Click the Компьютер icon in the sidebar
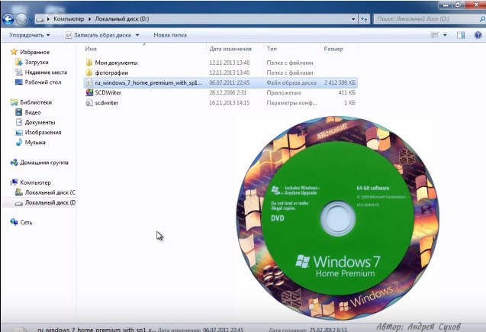 tap(14, 182)
